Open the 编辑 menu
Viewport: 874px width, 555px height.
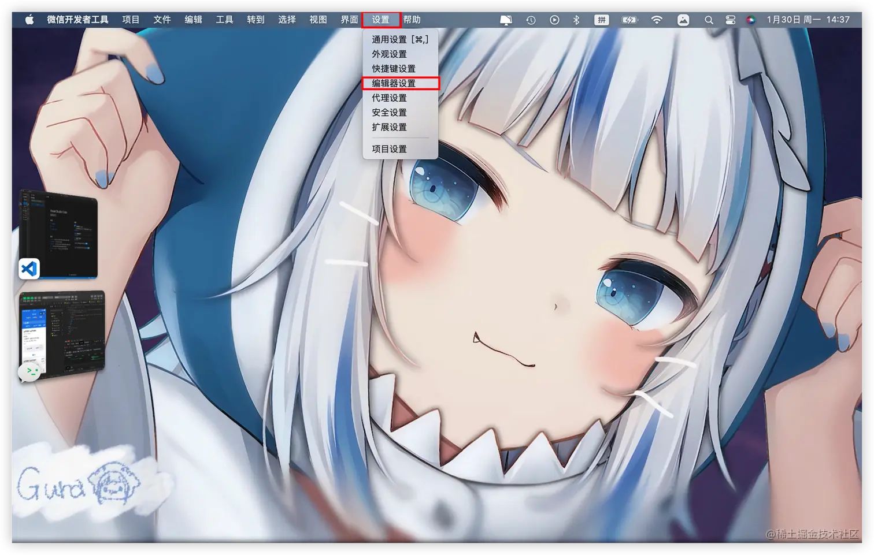[193, 20]
